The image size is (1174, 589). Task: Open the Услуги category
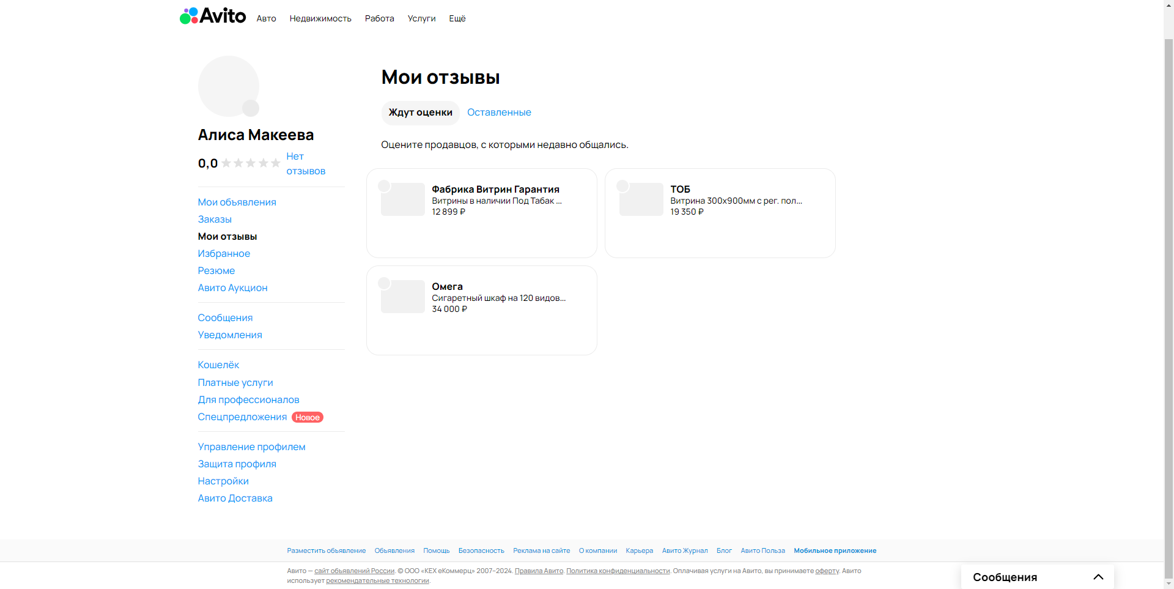click(x=422, y=18)
